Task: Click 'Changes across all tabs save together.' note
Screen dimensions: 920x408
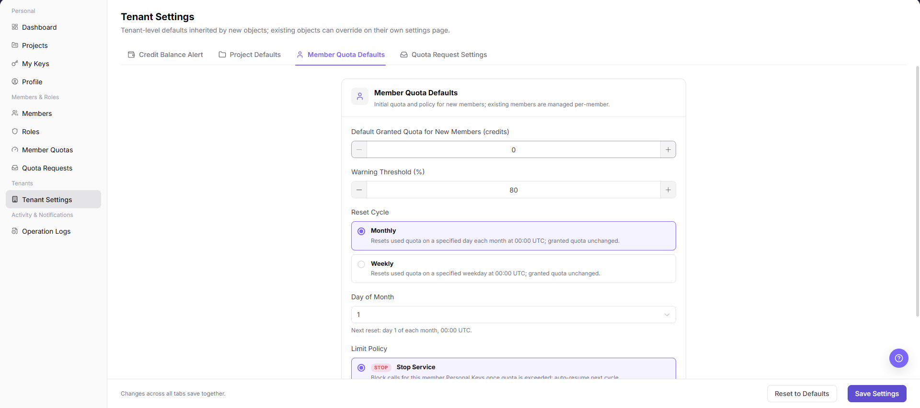Action: pos(173,394)
